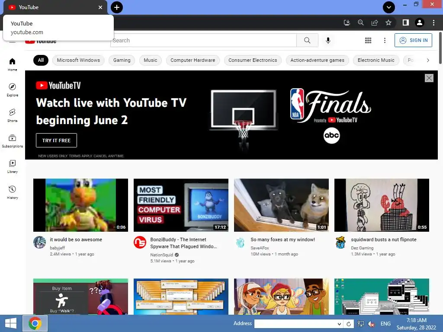Click the browser install app icon

(347, 22)
